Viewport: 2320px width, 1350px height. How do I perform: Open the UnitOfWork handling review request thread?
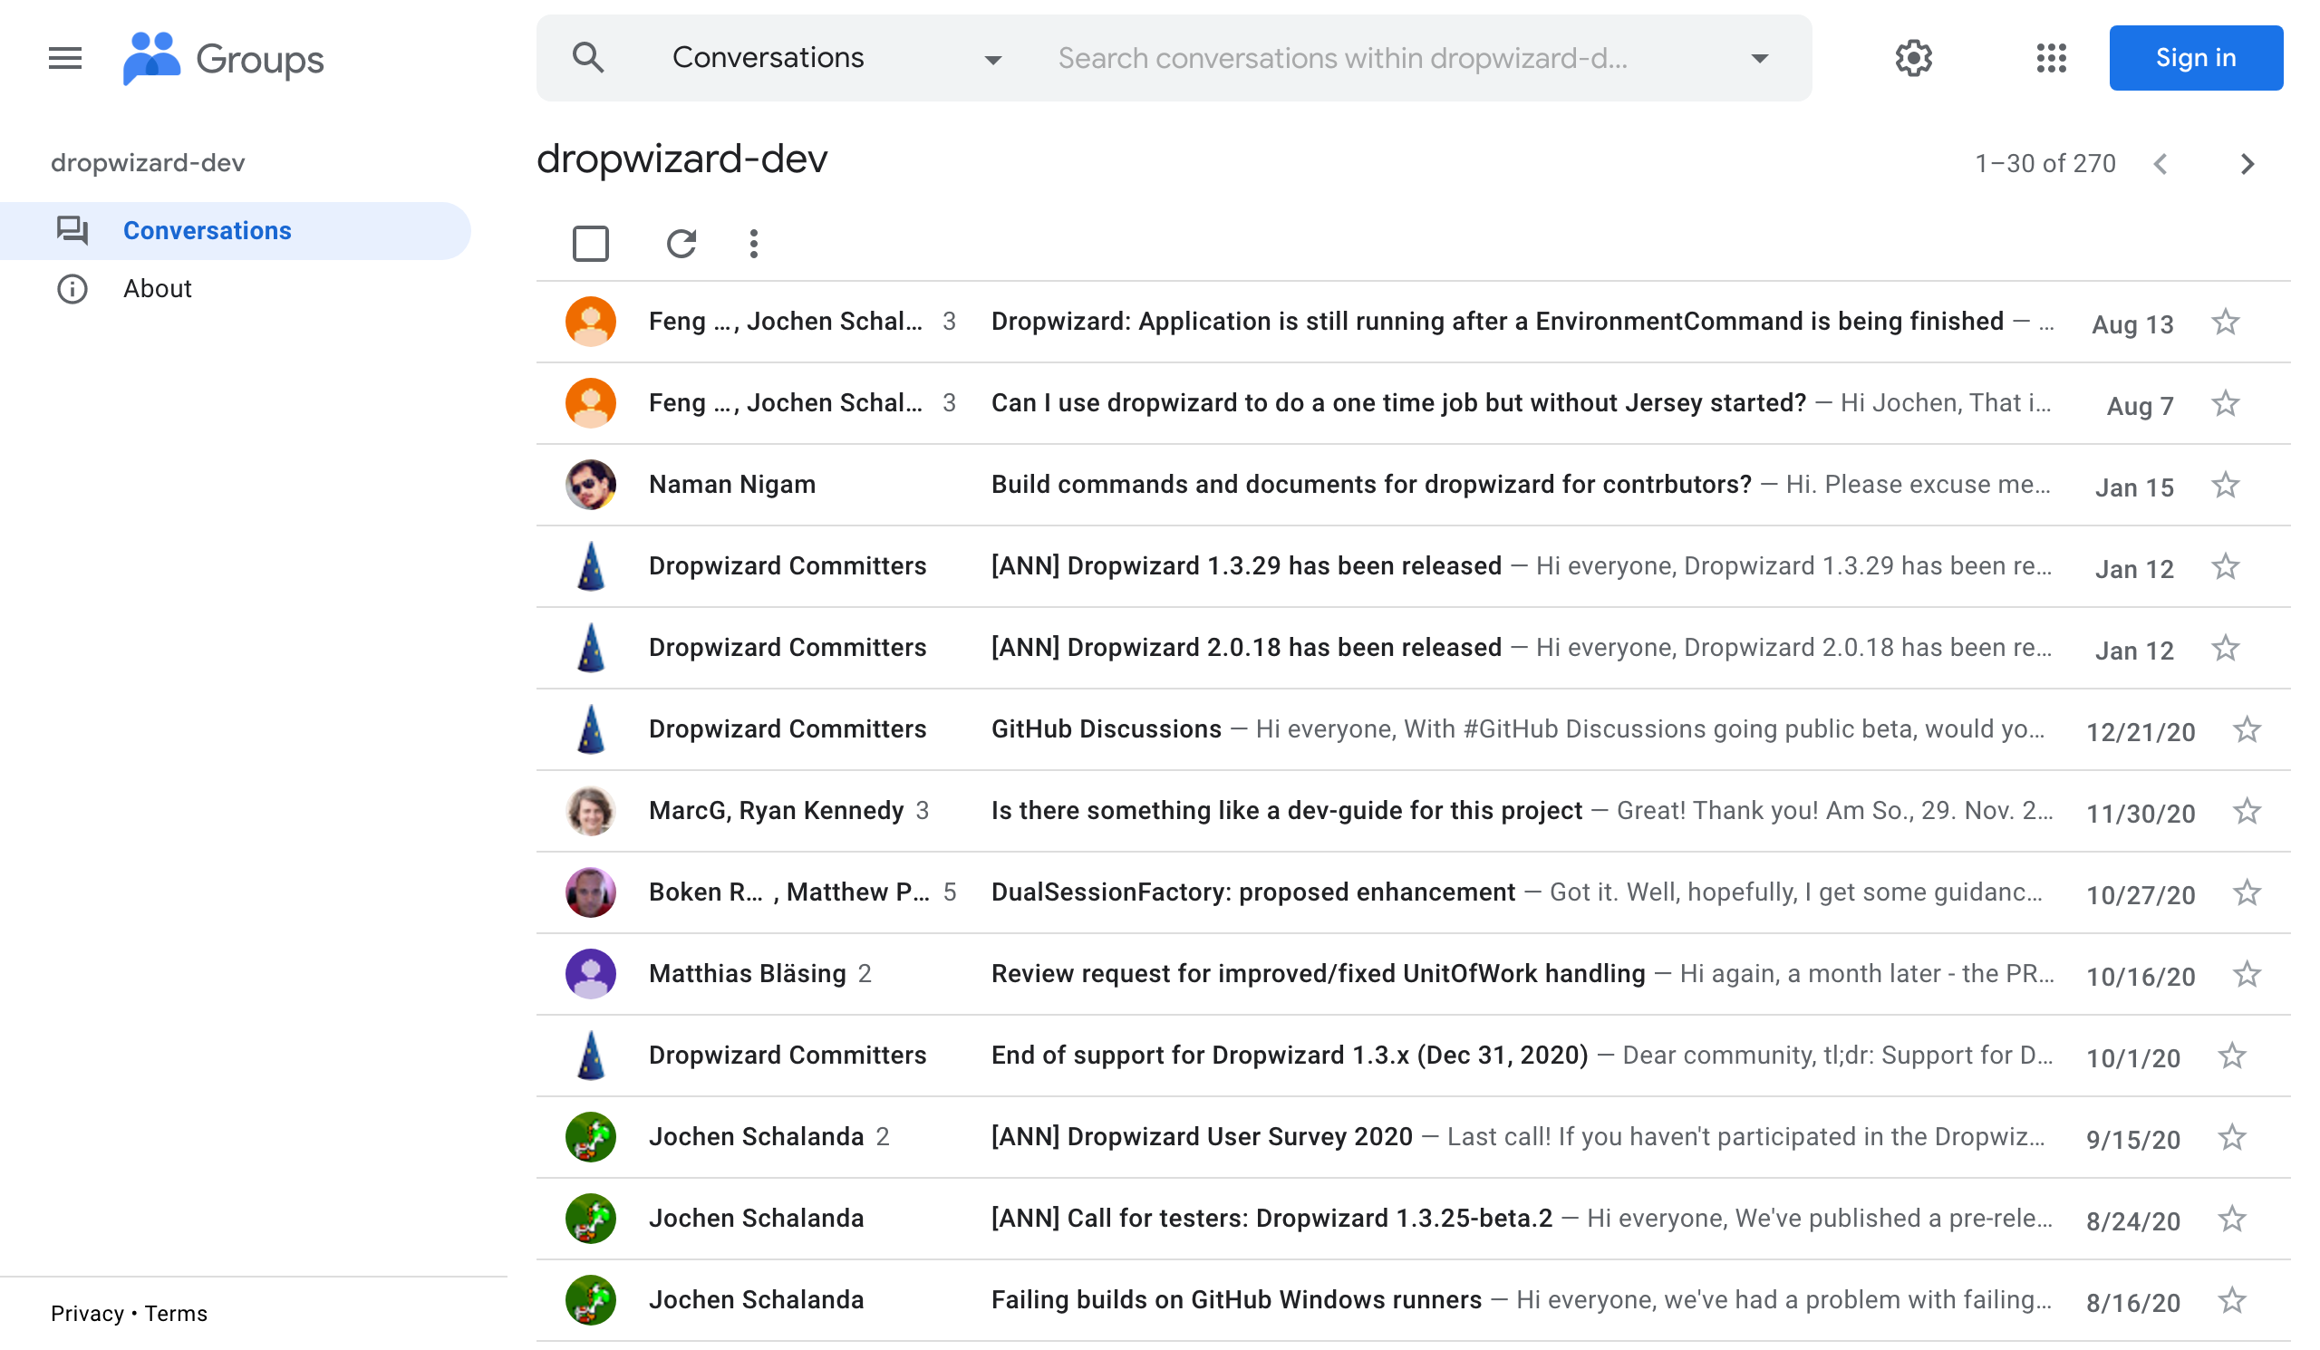click(x=1318, y=974)
